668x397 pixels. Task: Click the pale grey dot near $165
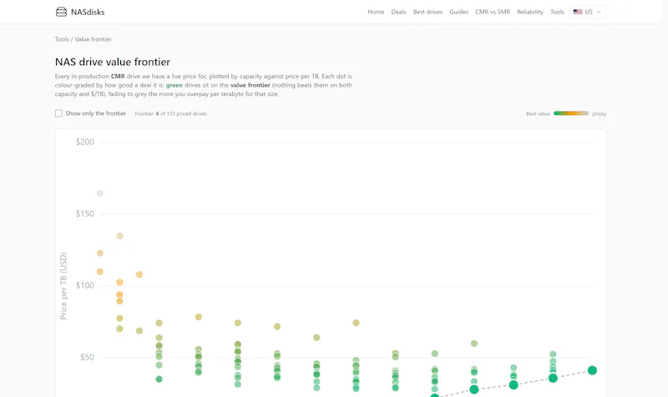tap(99, 193)
